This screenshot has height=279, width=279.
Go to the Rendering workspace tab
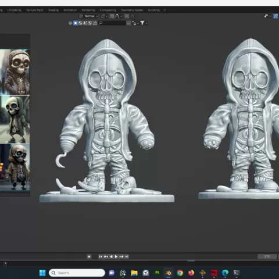(x=88, y=10)
